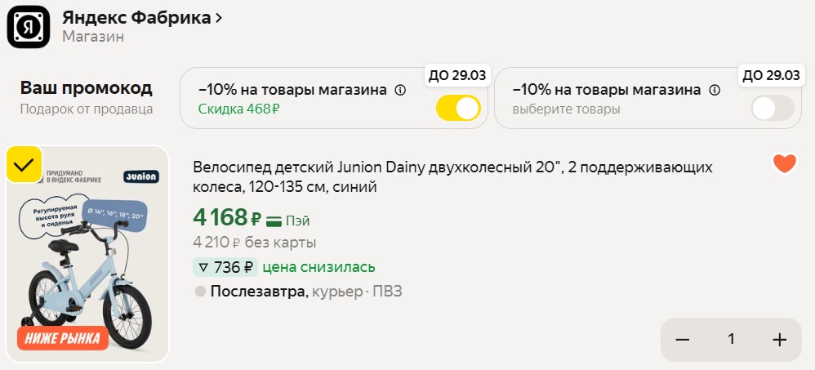Screen dimensions: 815x370
Task: Open the Junion Dainy bike product title
Action: tap(453, 177)
